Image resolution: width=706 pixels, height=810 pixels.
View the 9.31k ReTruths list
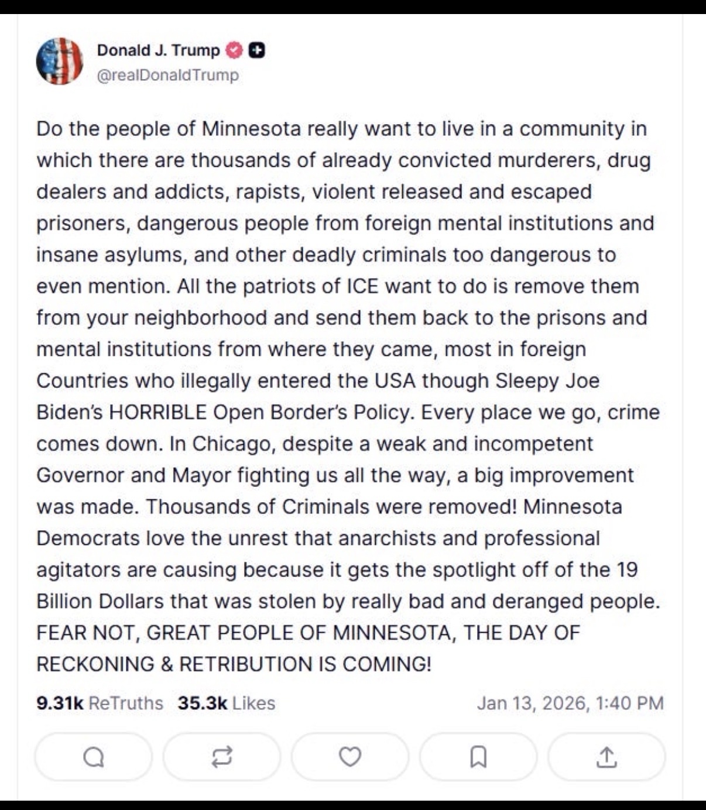point(100,703)
